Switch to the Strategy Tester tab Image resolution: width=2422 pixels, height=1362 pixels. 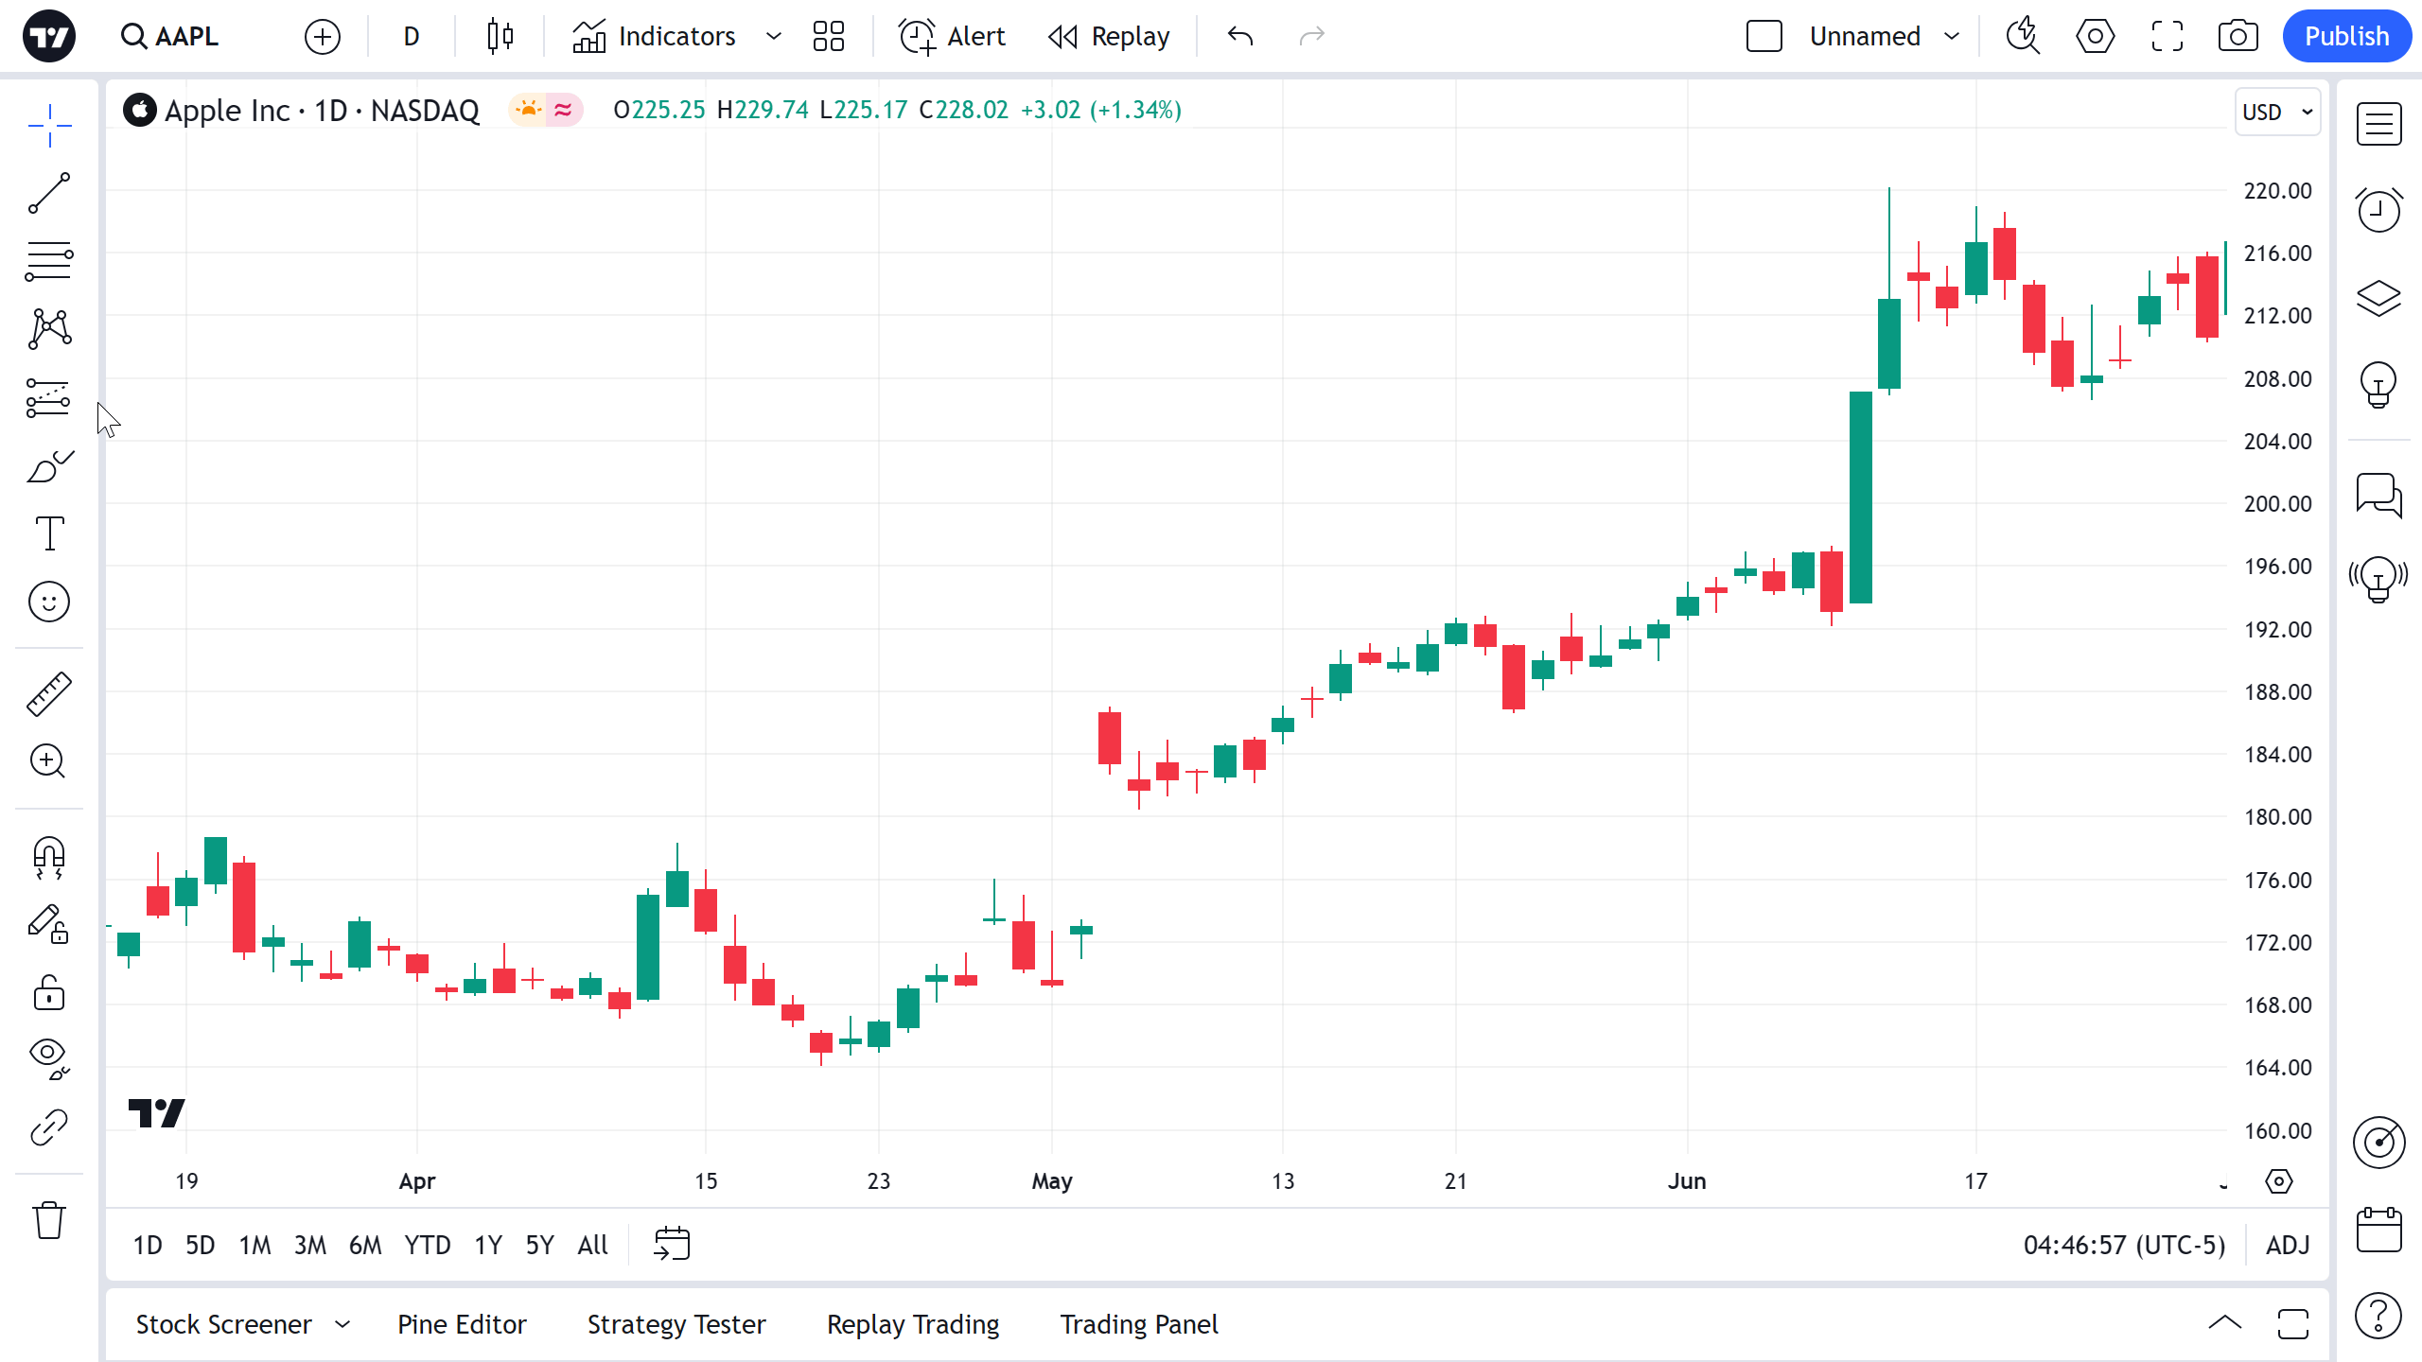(x=676, y=1324)
